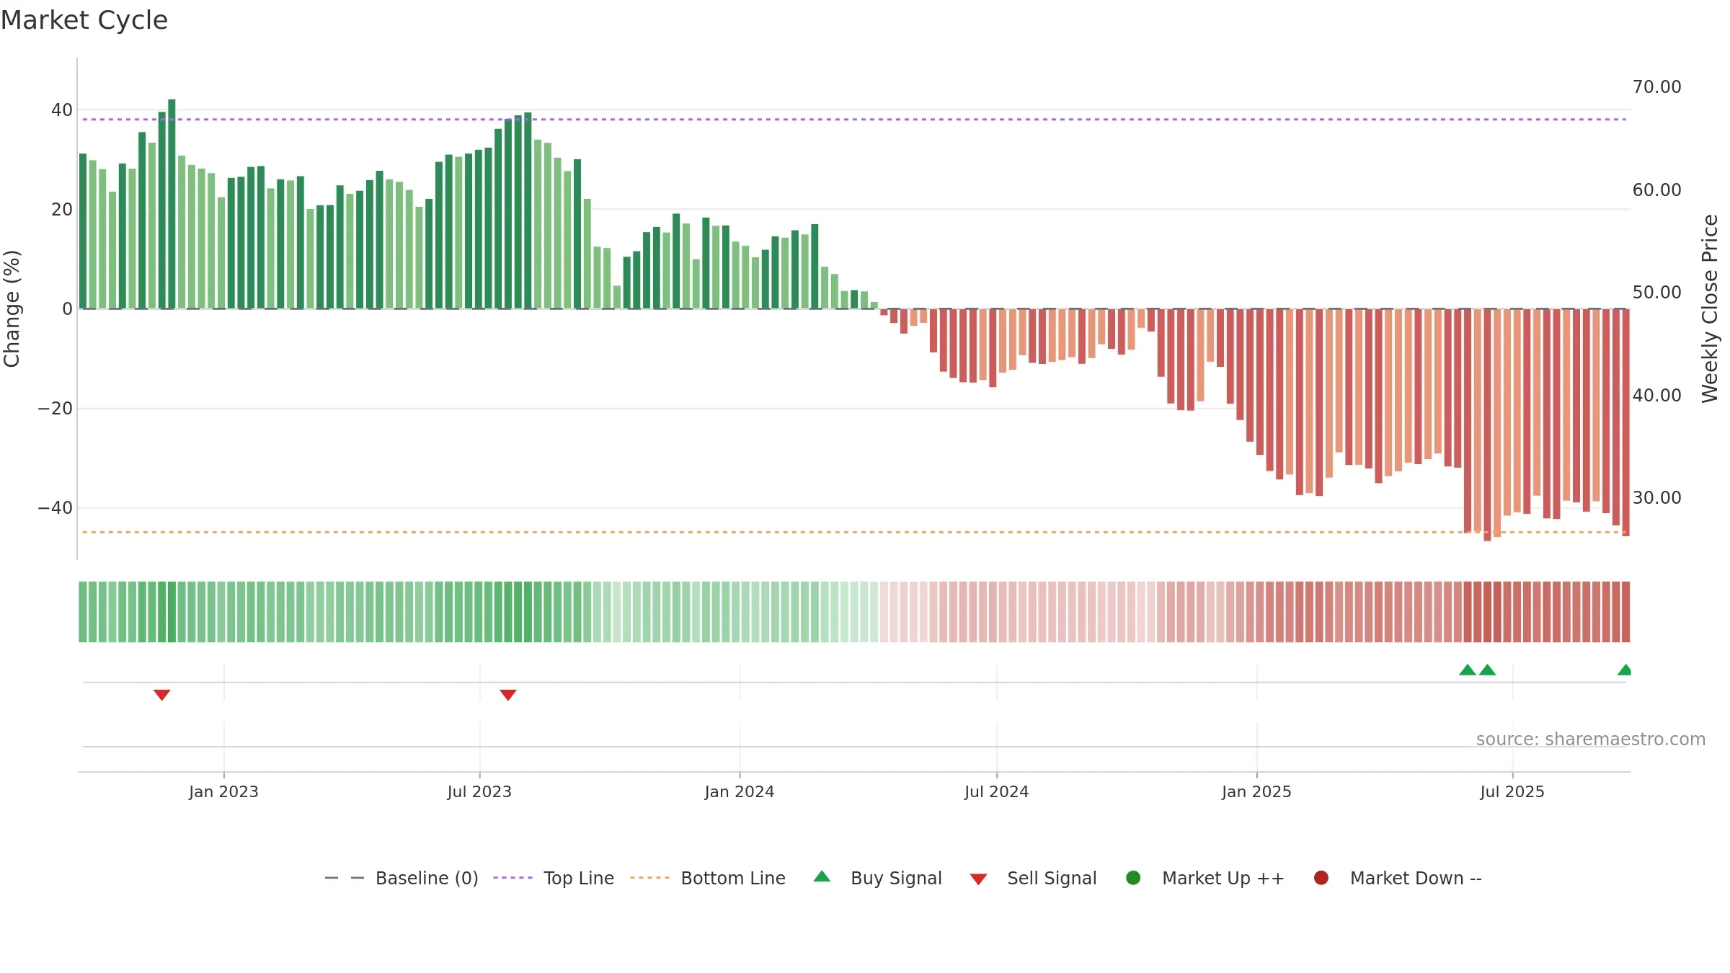Click the tallest green bar above 40%
This screenshot has height=973, width=1730.
172,204
